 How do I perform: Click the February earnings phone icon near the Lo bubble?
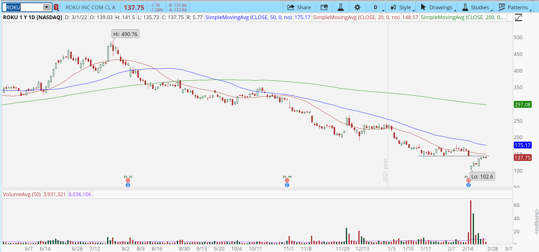(468, 180)
